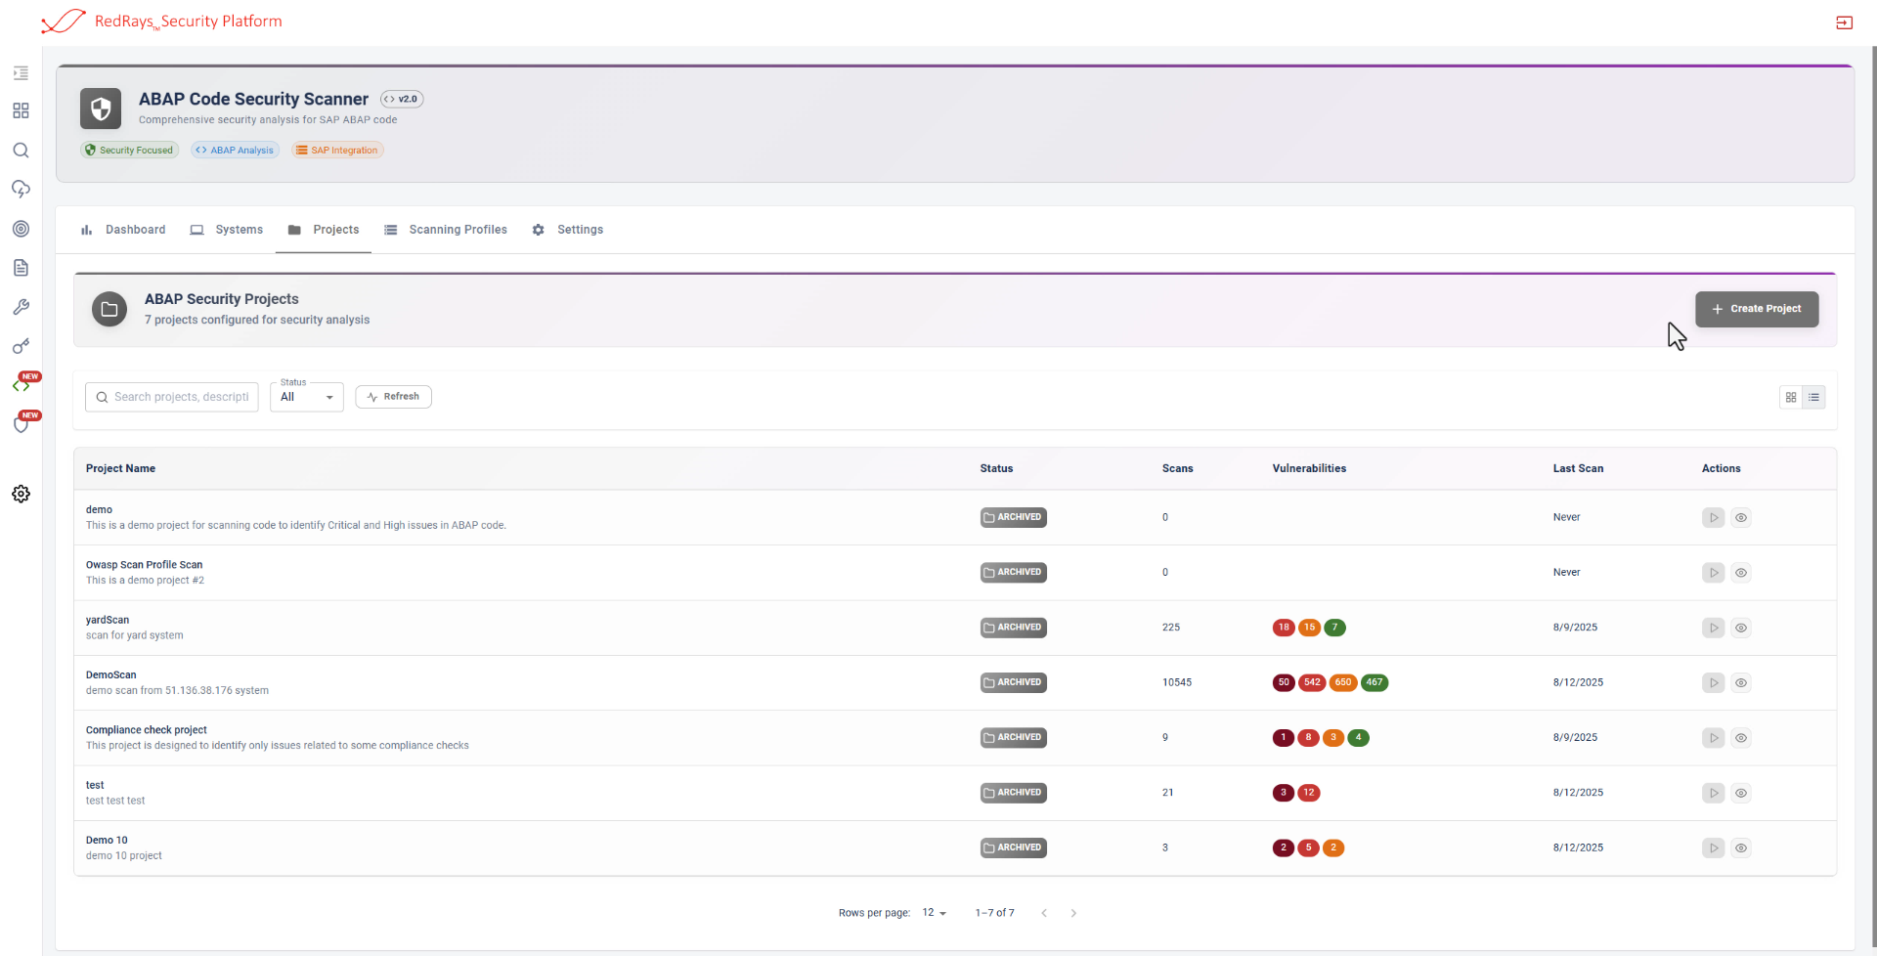The height and width of the screenshot is (956, 1877).
Task: Open the cloud lightning sidebar icon
Action: (21, 189)
